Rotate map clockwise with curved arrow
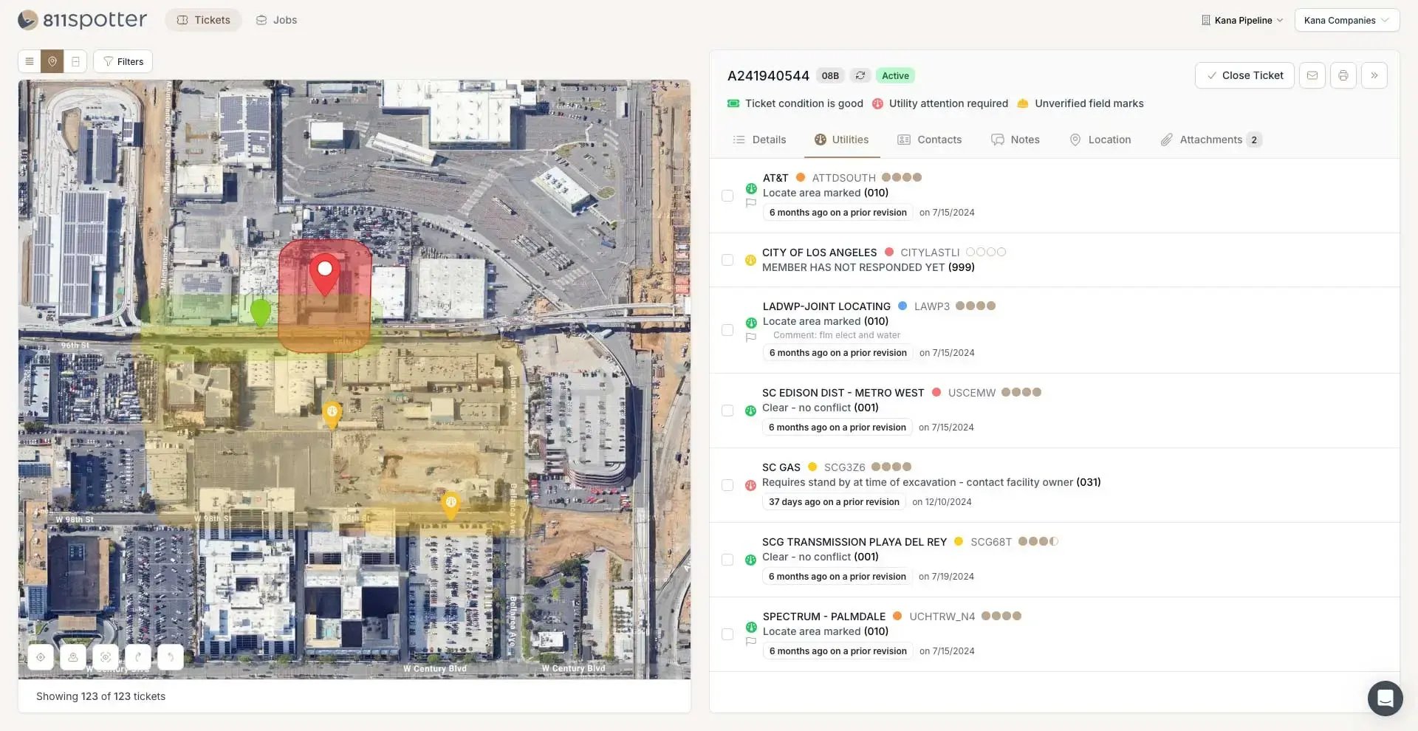 click(138, 657)
